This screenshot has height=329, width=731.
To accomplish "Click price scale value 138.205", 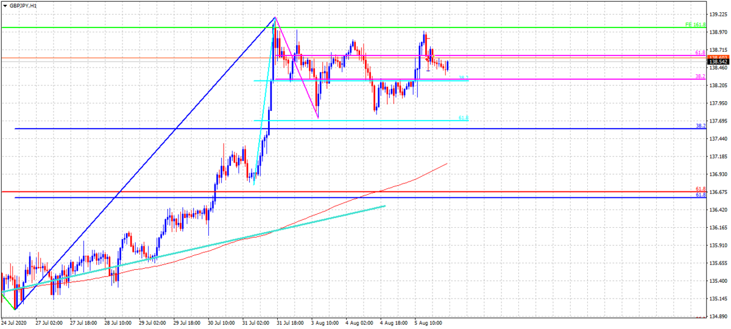I will [x=718, y=85].
